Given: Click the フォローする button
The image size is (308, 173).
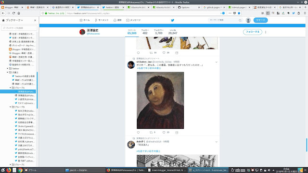Looking at the screenshot, I should 253,32.
